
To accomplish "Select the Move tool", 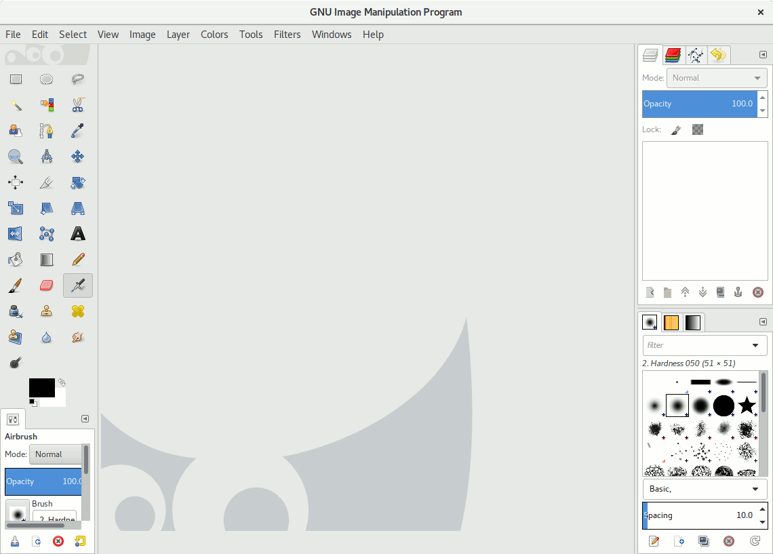I will point(77,157).
